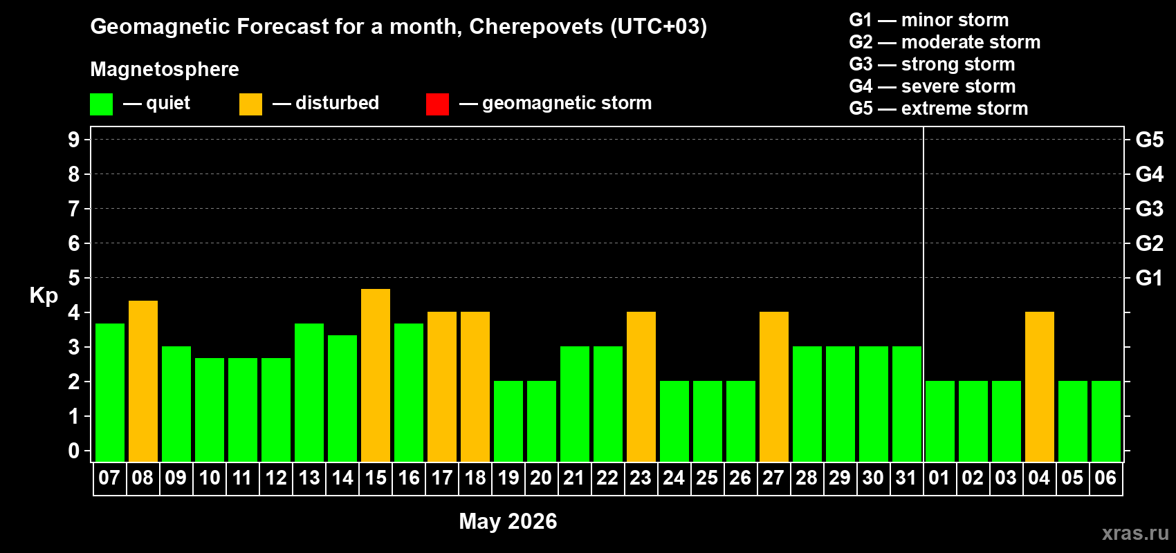This screenshot has width=1176, height=553.
Task: Click date label 21 on the axis
Action: click(x=574, y=478)
